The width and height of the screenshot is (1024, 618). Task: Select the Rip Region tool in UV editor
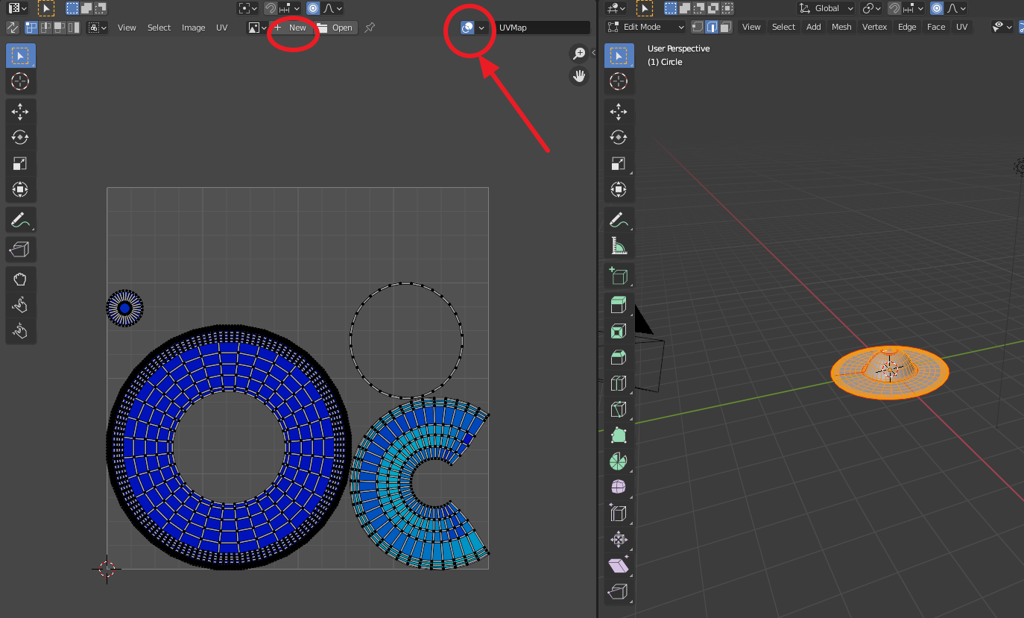point(20,249)
